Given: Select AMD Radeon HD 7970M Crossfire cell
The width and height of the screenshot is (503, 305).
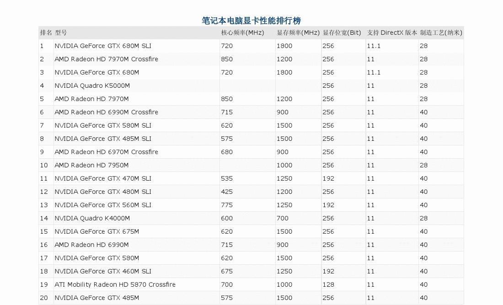Looking at the screenshot, I should tap(106, 59).
